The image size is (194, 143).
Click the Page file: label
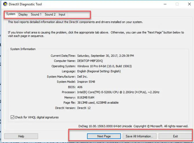point(69,102)
